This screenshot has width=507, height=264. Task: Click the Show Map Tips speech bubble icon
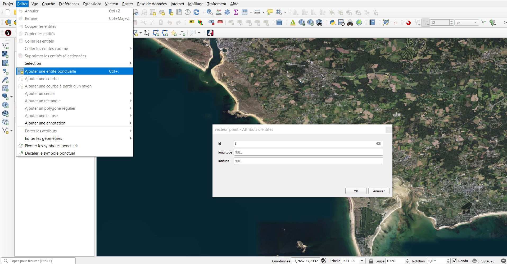point(270,12)
